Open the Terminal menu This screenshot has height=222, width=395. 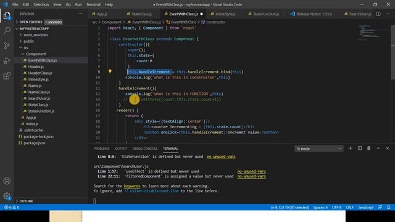93,4
